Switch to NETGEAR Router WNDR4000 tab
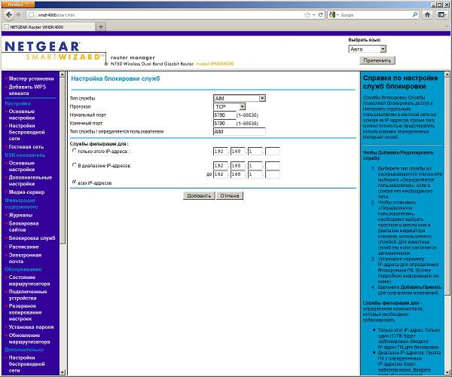 click(49, 27)
